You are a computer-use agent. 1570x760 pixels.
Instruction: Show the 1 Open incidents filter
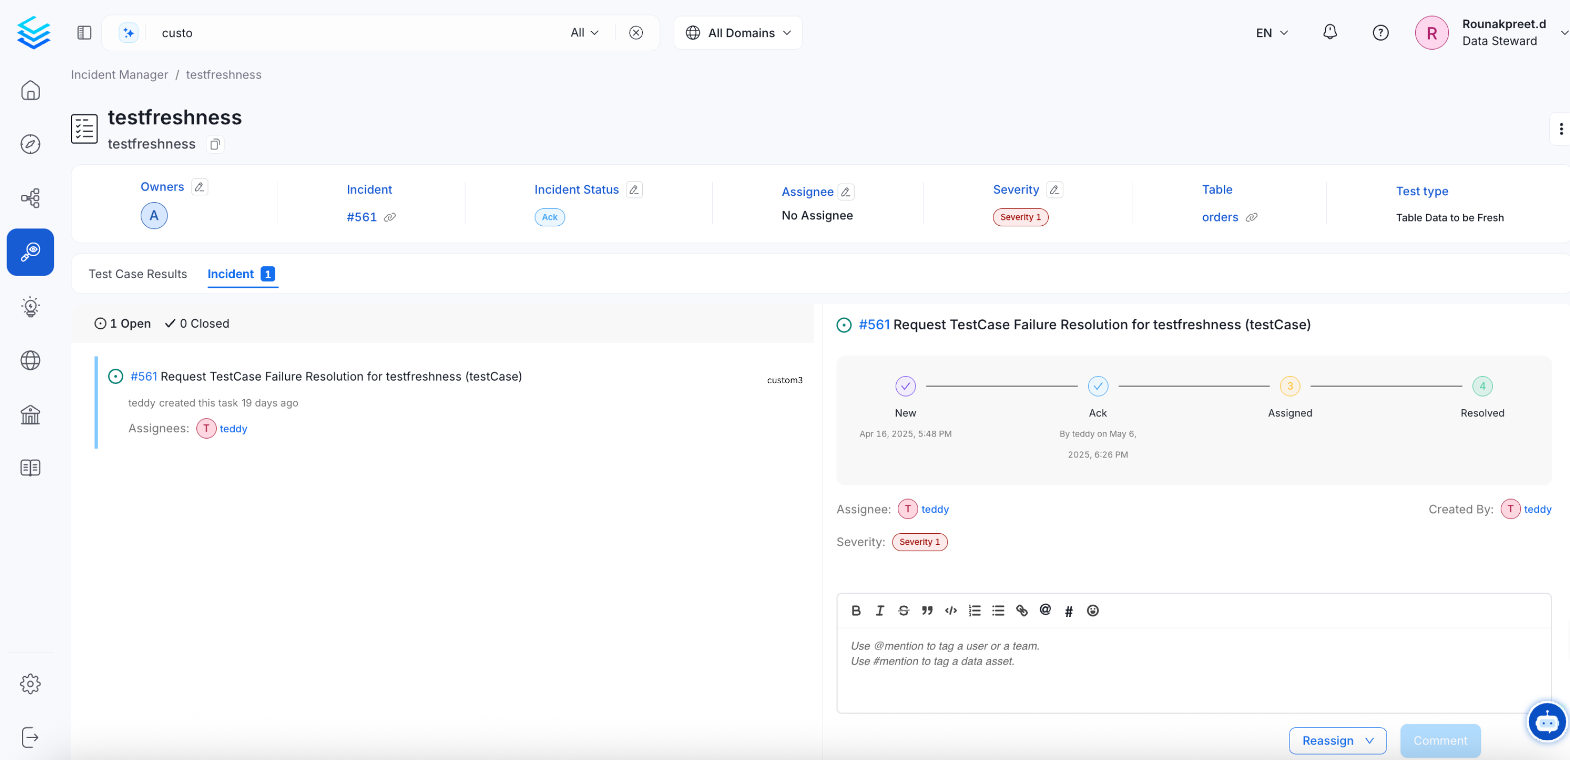click(123, 323)
